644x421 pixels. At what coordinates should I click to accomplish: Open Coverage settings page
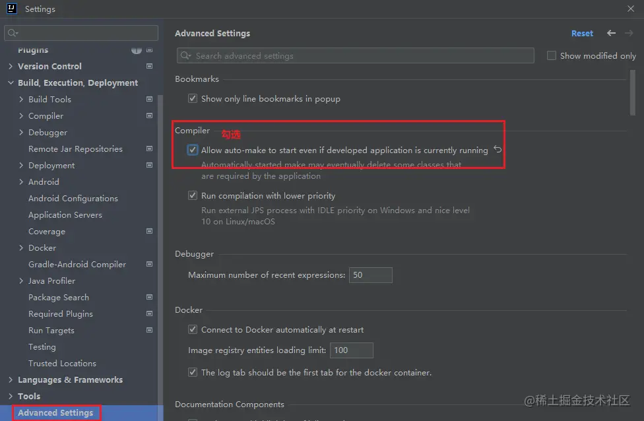tap(47, 231)
